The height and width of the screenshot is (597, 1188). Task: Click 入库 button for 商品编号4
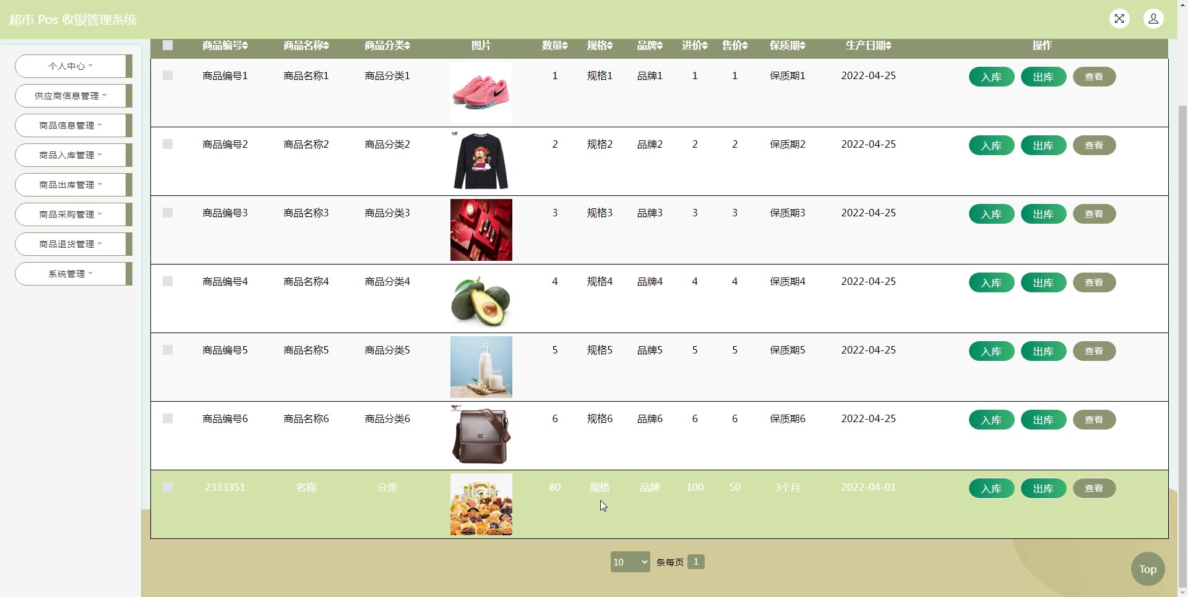(991, 282)
